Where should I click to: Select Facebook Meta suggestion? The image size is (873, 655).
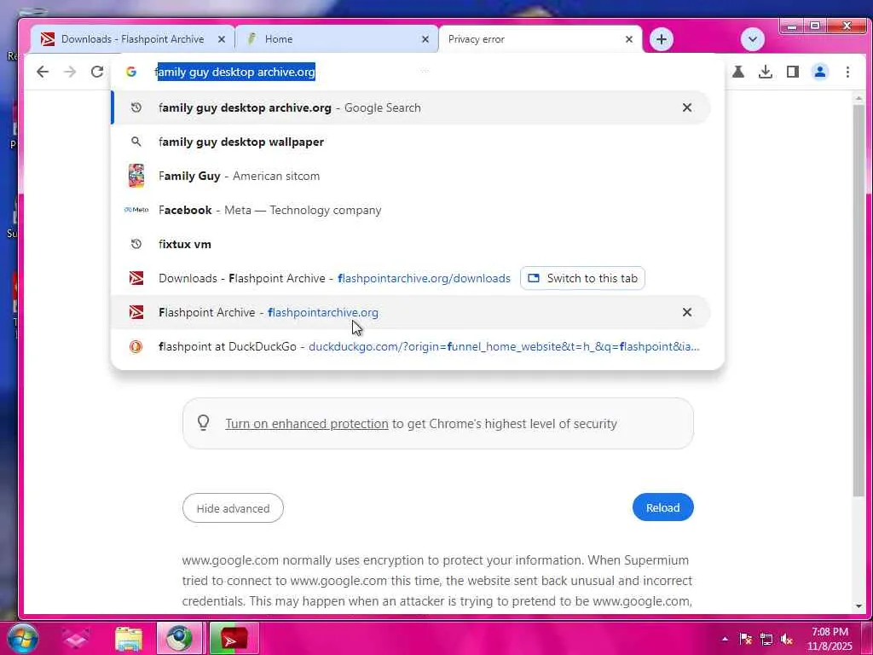click(411, 210)
